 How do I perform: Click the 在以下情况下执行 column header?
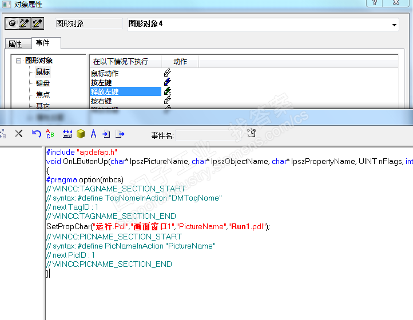tap(125, 62)
